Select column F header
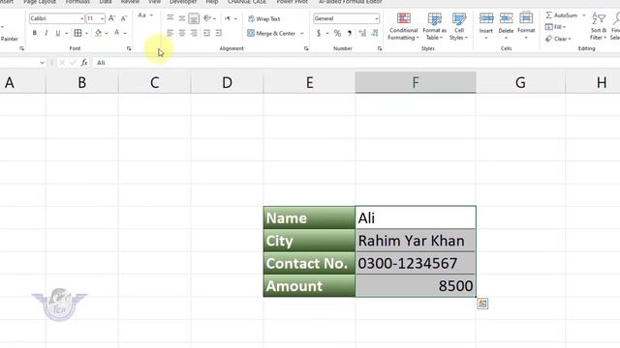The image size is (620, 348). tap(416, 82)
